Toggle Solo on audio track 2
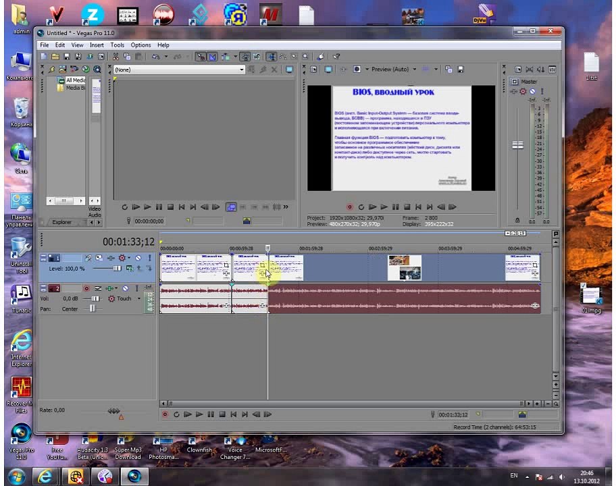This screenshot has width=616, height=486. tap(136, 288)
